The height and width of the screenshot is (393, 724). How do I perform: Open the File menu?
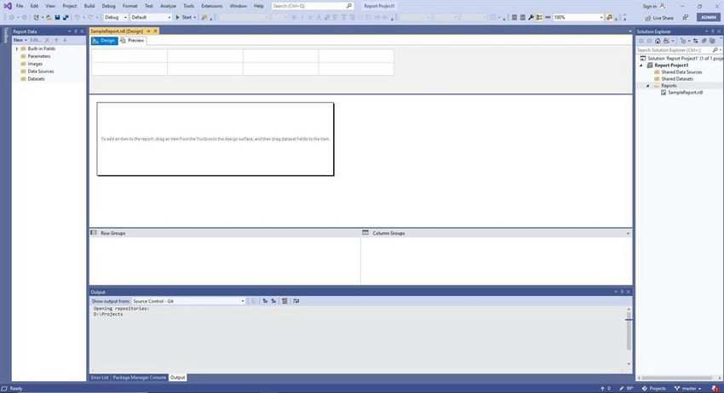coord(20,6)
